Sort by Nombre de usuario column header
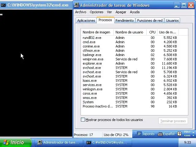The height and width of the screenshot is (147, 196). (130, 32)
